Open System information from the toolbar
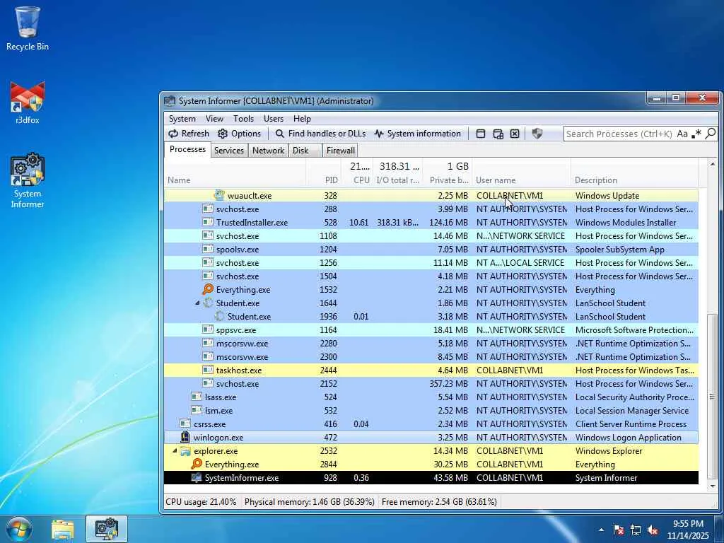 (x=417, y=134)
